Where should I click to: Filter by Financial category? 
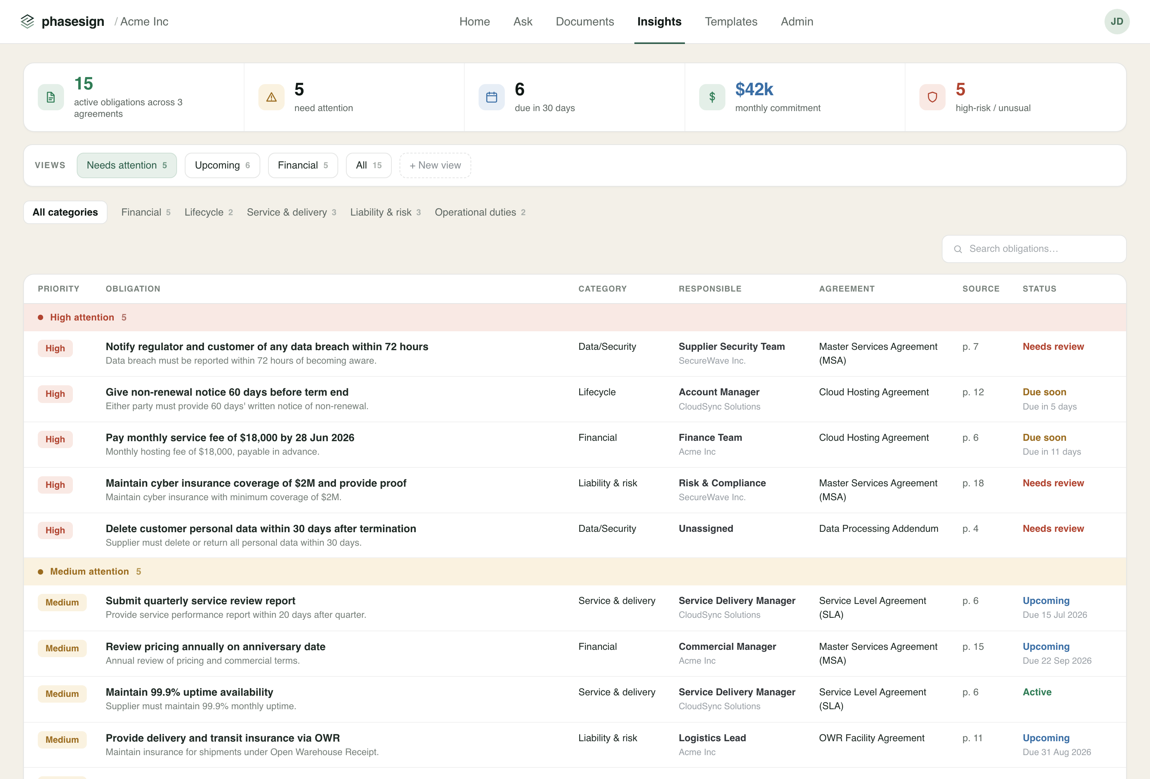[146, 212]
